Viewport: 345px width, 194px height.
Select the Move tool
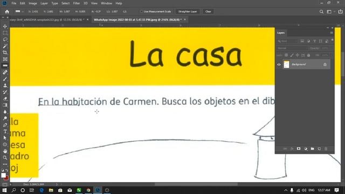pos(5,26)
